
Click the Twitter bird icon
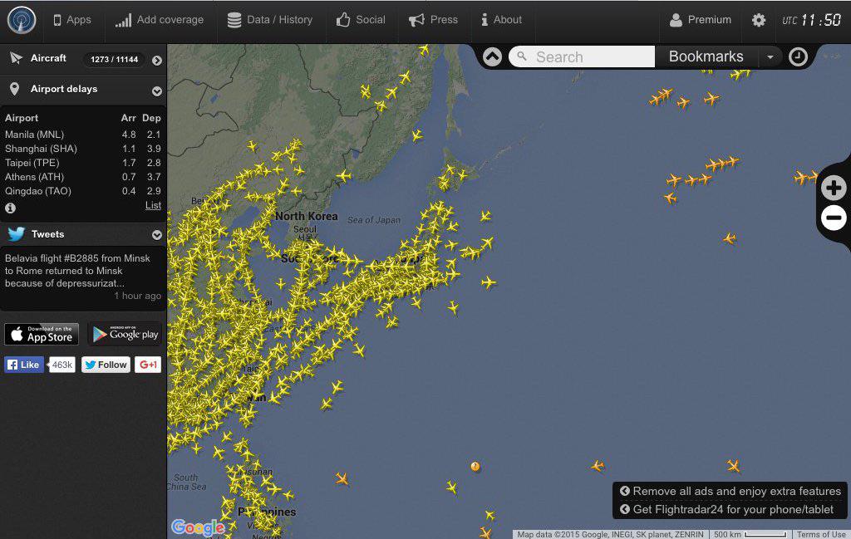pyautogui.click(x=17, y=233)
